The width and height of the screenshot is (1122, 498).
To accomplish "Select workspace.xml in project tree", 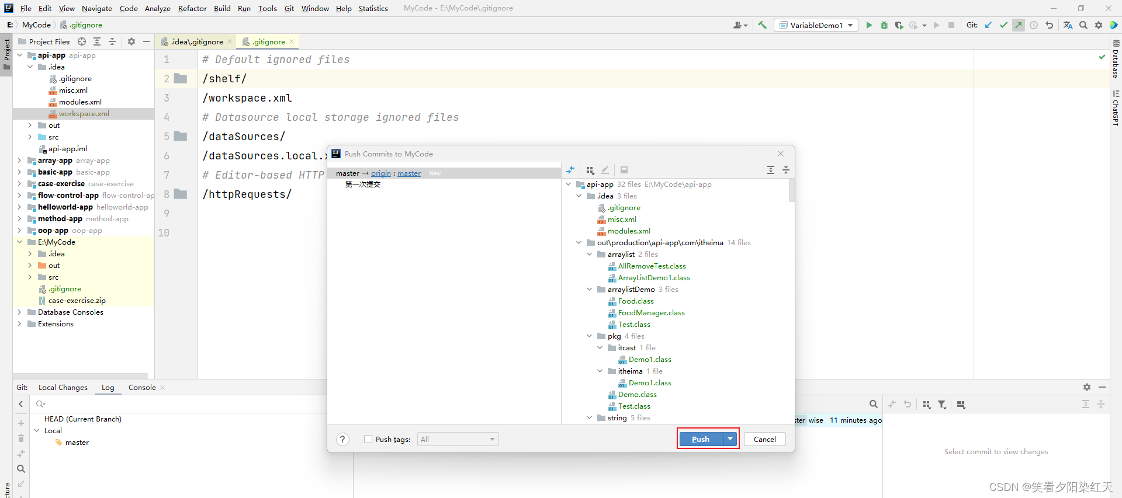I will [x=84, y=114].
